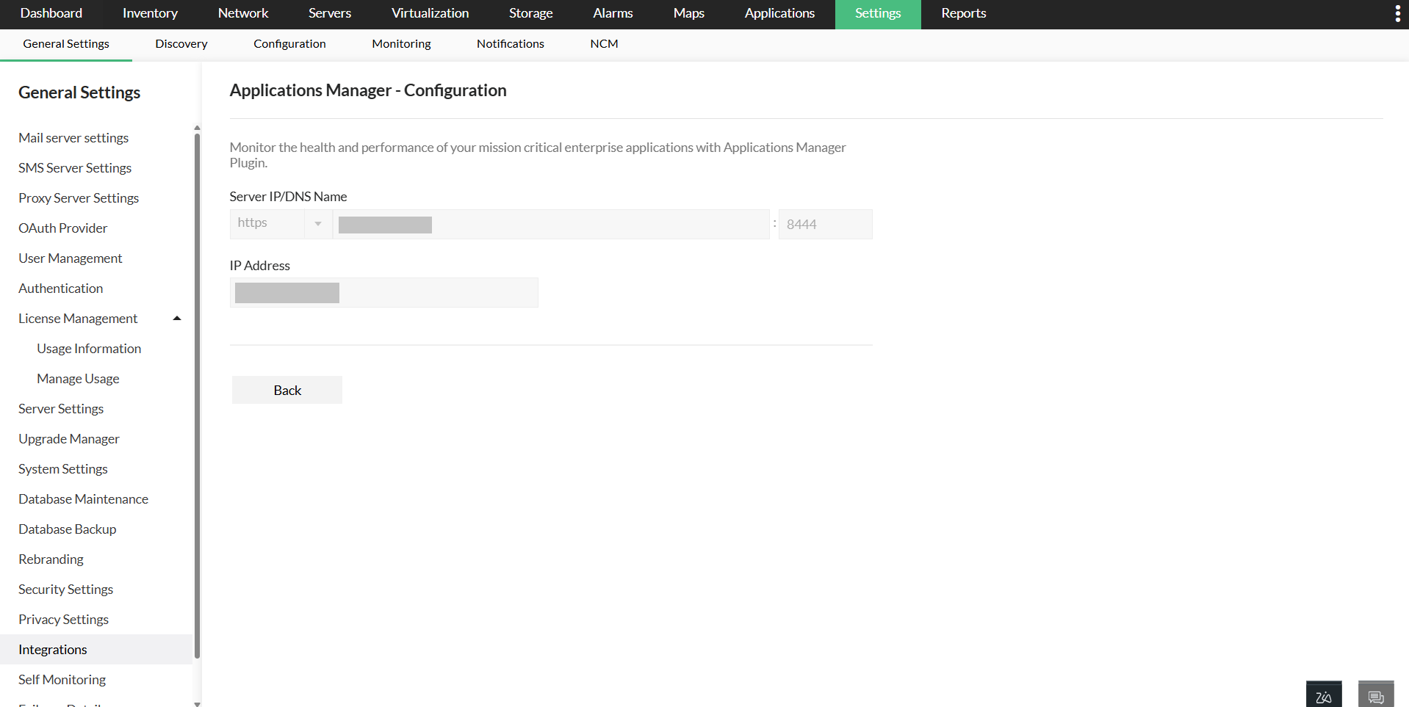Screen dimensions: 1409x707
Task: Open Server Settings in sidebar
Action: [61, 409]
